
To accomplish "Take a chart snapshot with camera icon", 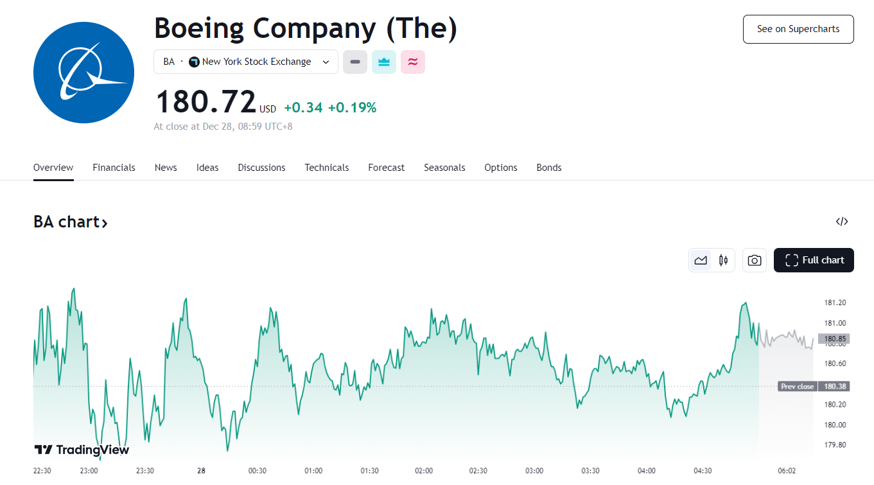I will coord(755,260).
